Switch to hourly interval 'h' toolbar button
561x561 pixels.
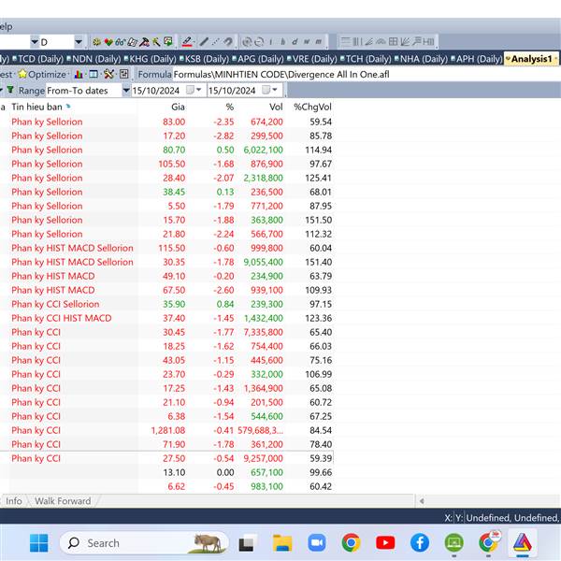(282, 42)
